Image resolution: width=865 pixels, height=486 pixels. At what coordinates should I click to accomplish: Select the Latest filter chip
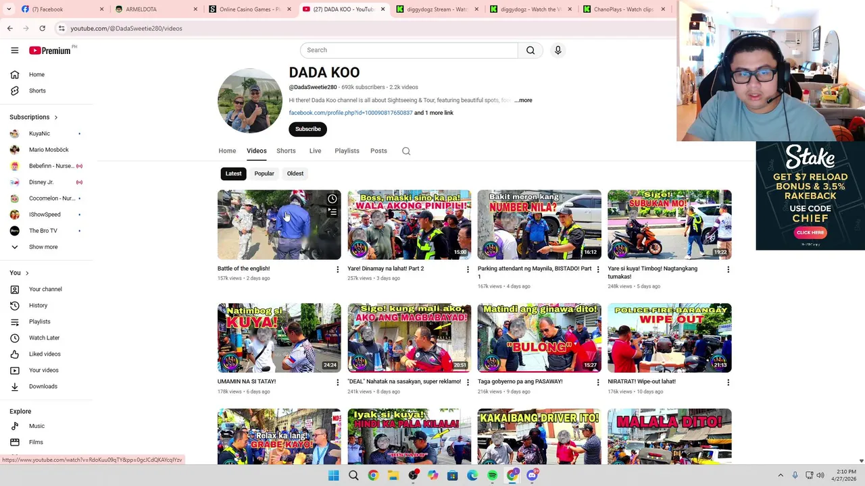(x=233, y=173)
